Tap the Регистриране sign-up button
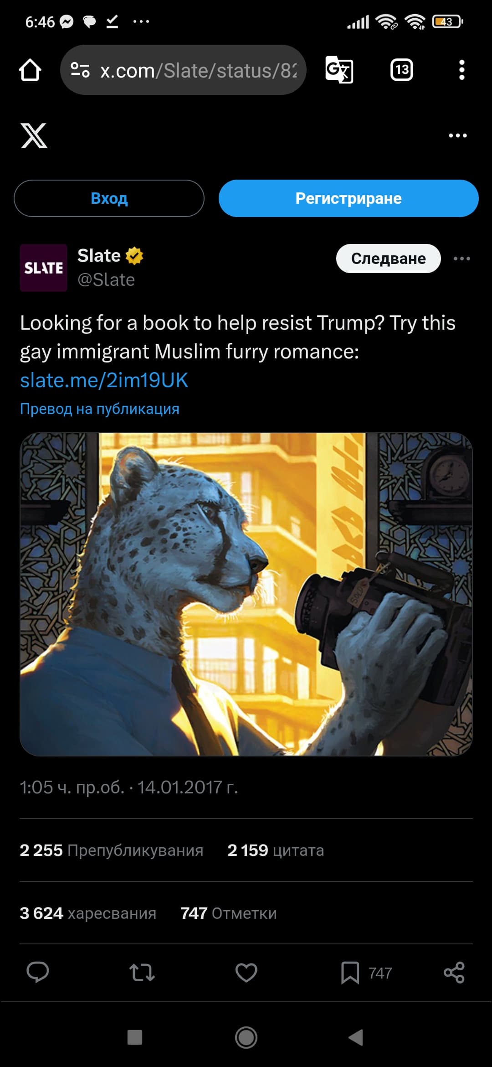Image resolution: width=492 pixels, height=1067 pixels. pos(348,198)
